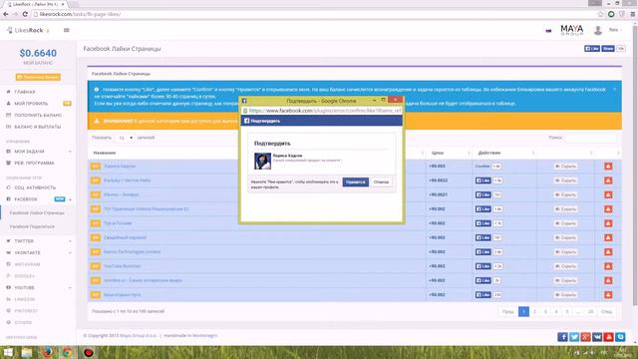Click the Google+ social icon in footer

tap(585, 337)
